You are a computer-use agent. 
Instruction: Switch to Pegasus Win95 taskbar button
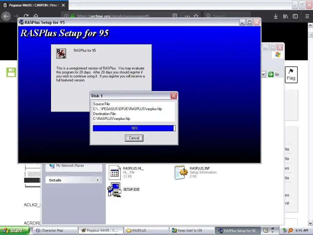(101, 230)
